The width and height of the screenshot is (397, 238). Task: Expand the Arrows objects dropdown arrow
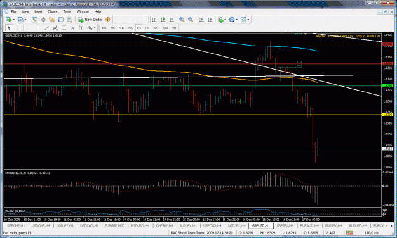(x=95, y=28)
